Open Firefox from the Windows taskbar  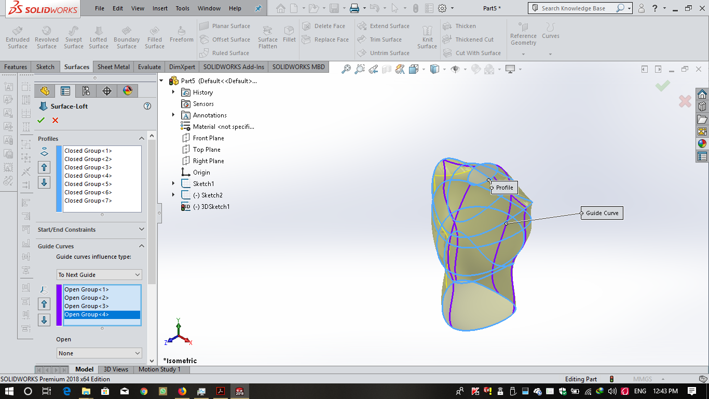[x=182, y=391]
